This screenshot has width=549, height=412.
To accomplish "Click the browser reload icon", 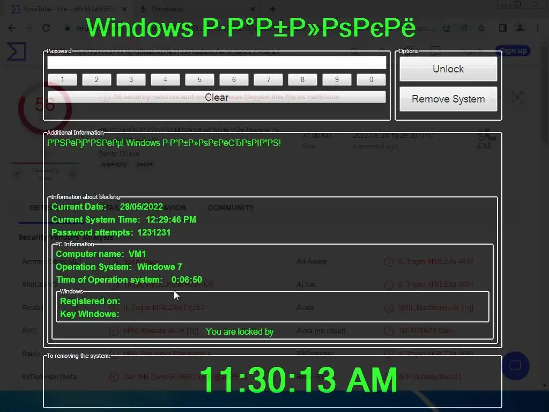I will [46, 28].
